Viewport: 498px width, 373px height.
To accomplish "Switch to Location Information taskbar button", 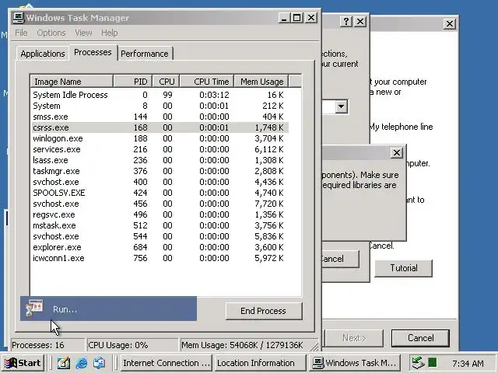I will pyautogui.click(x=259, y=363).
